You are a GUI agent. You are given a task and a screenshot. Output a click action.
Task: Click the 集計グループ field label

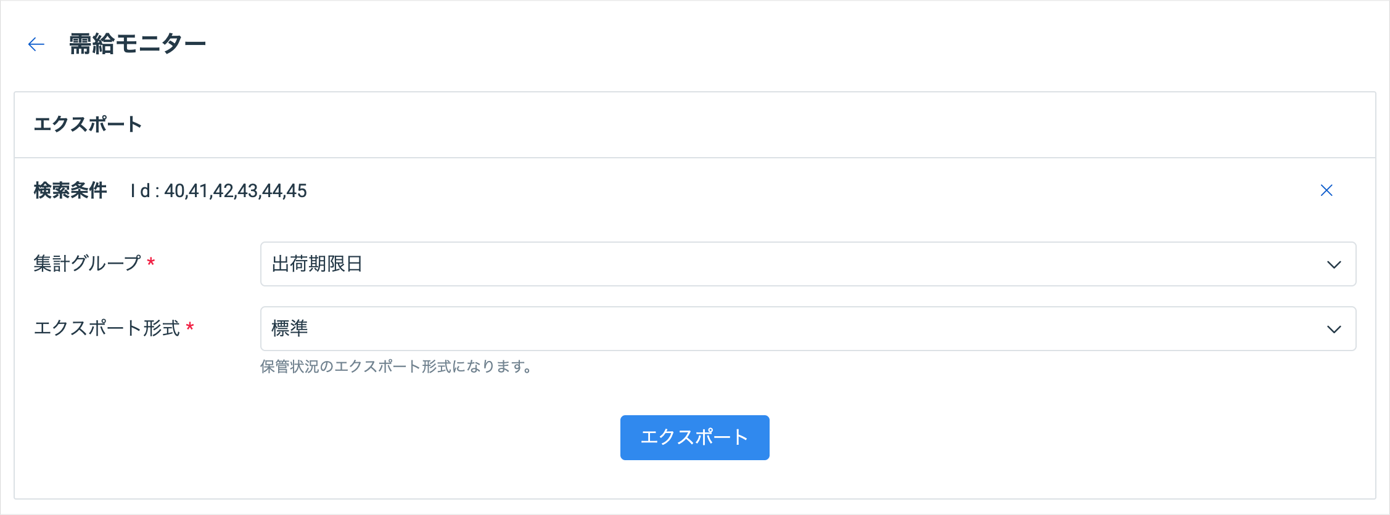tap(88, 264)
